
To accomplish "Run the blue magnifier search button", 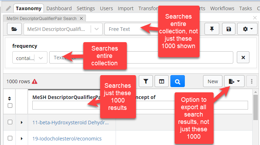I will (177, 81).
